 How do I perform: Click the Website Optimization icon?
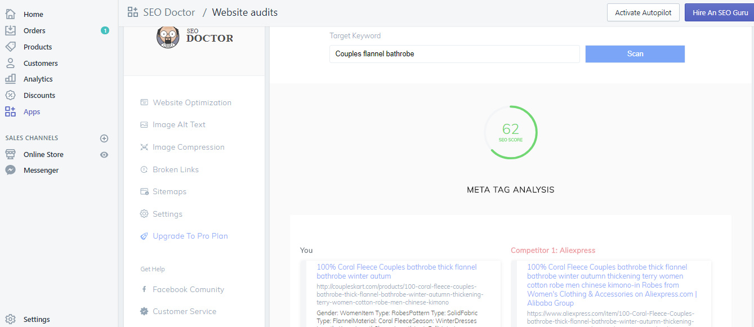[144, 102]
